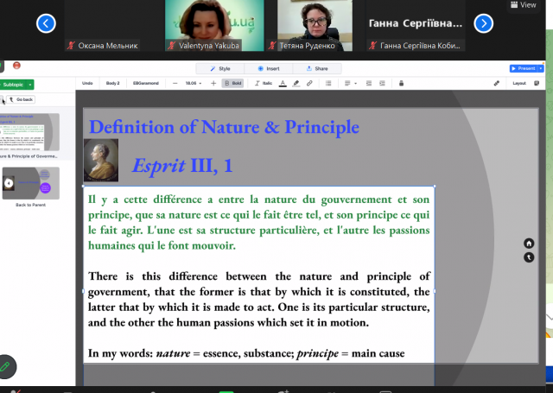Click Undo in the text toolbar
Viewport: 553px width, 393px height.
click(87, 83)
